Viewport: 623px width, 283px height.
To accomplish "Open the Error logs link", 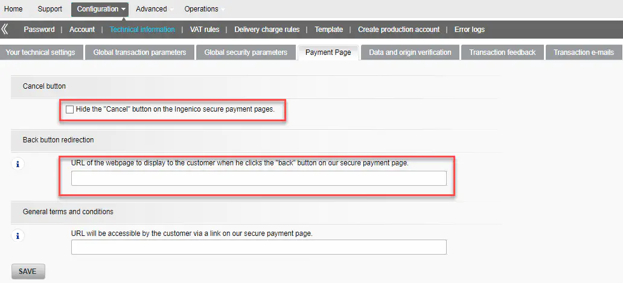I will (x=469, y=30).
